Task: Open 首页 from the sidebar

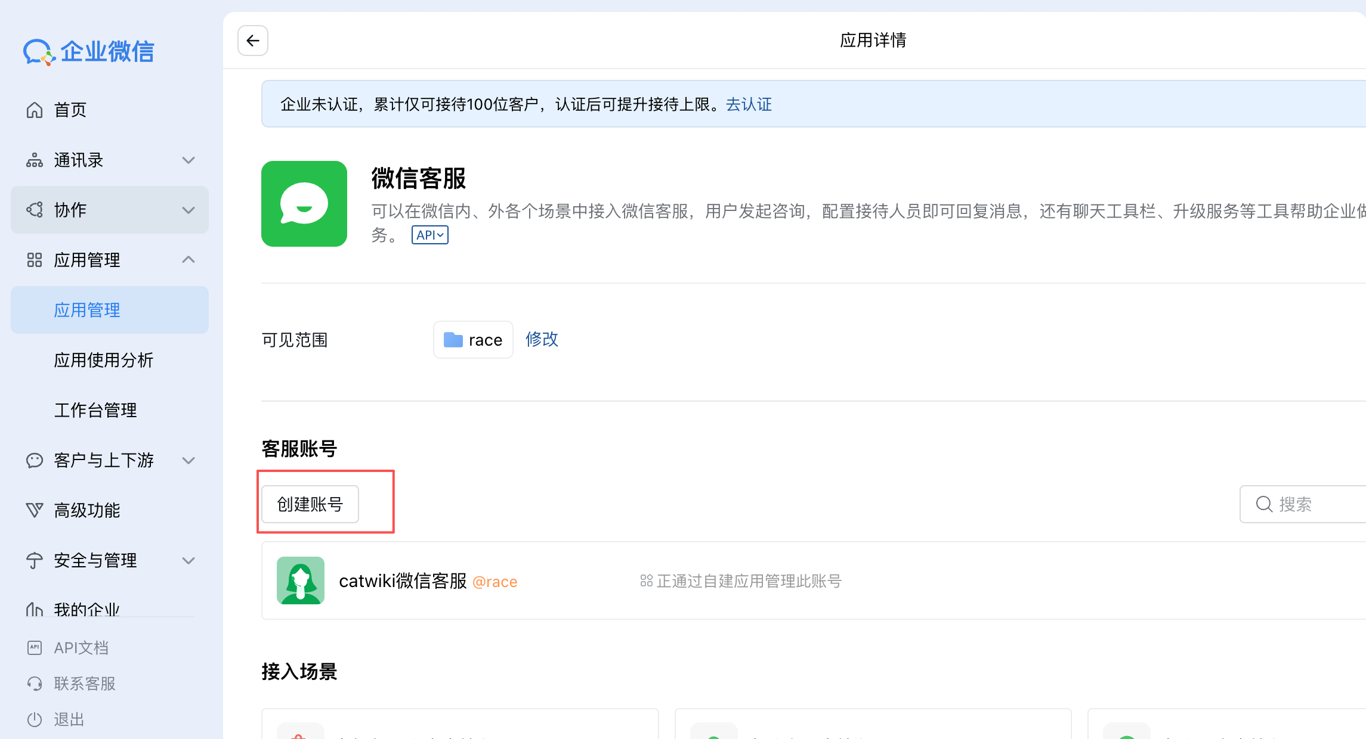Action: [70, 110]
